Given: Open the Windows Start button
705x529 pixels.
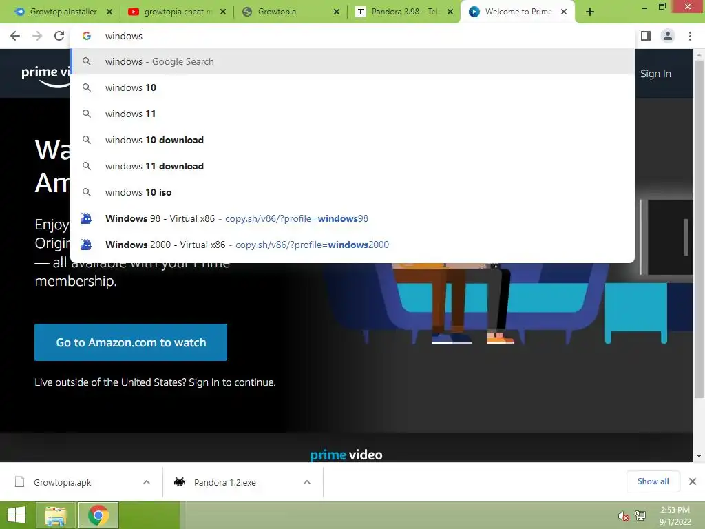Looking at the screenshot, I should pyautogui.click(x=17, y=515).
